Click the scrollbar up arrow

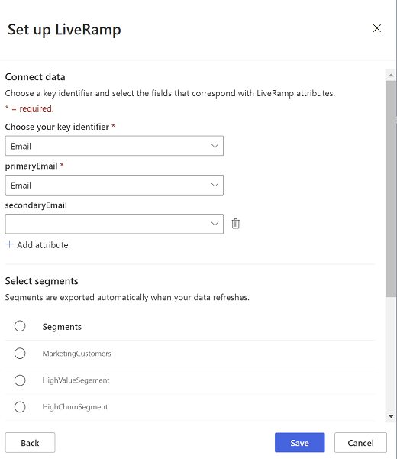391,76
